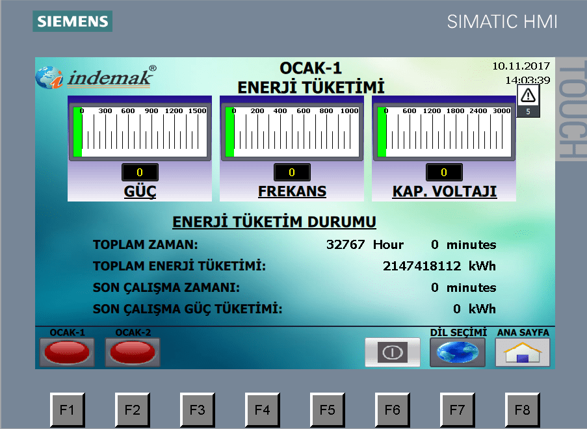Tap the F6 function key
Image resolution: width=587 pixels, height=429 pixels.
[x=393, y=410]
